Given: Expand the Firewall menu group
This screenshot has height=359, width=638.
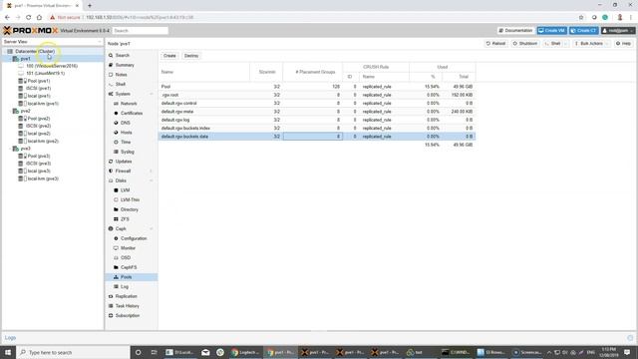Looking at the screenshot, I should point(152,171).
